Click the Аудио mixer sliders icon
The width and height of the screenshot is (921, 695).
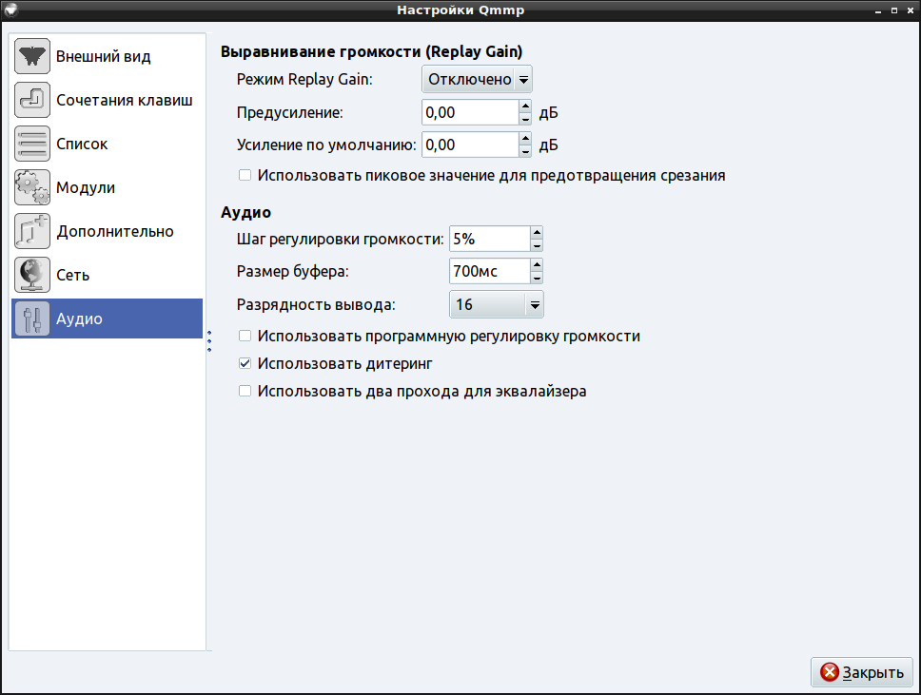tap(32, 319)
